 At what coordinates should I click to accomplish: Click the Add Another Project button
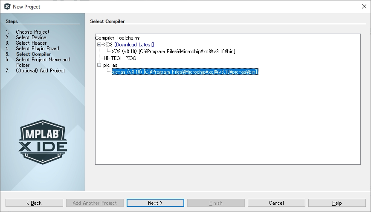pyautogui.click(x=95, y=203)
